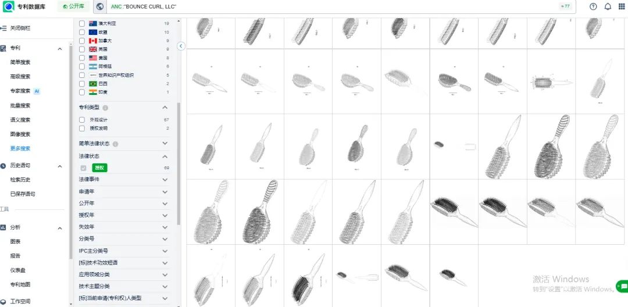
Task: Click the Brazil flag icon
Action: (93, 84)
